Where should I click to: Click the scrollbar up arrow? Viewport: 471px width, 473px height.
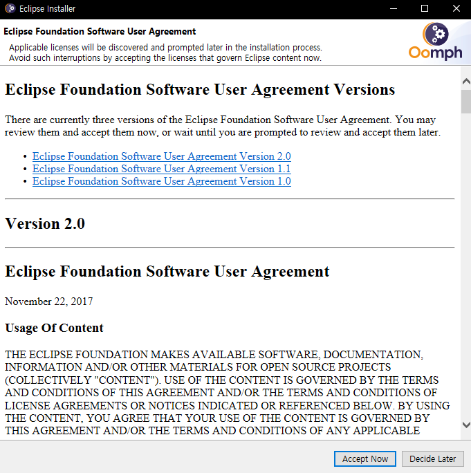[x=466, y=81]
